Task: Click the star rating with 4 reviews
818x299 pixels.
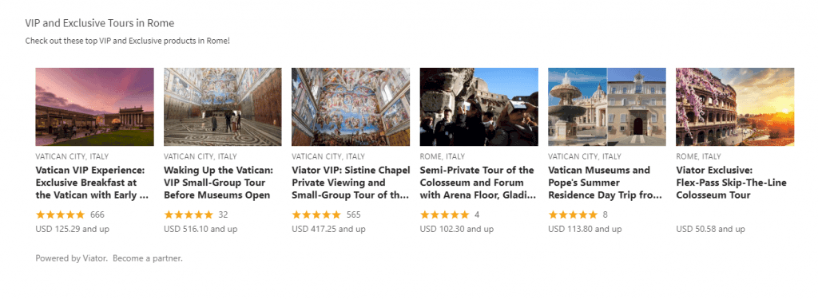Action: pyautogui.click(x=444, y=214)
